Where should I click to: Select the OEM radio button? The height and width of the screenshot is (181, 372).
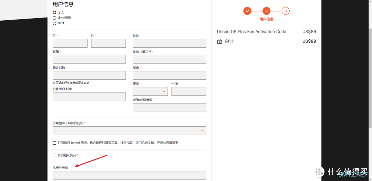(54, 23)
